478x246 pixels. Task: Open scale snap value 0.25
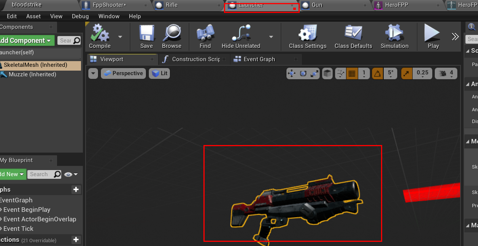(422, 73)
